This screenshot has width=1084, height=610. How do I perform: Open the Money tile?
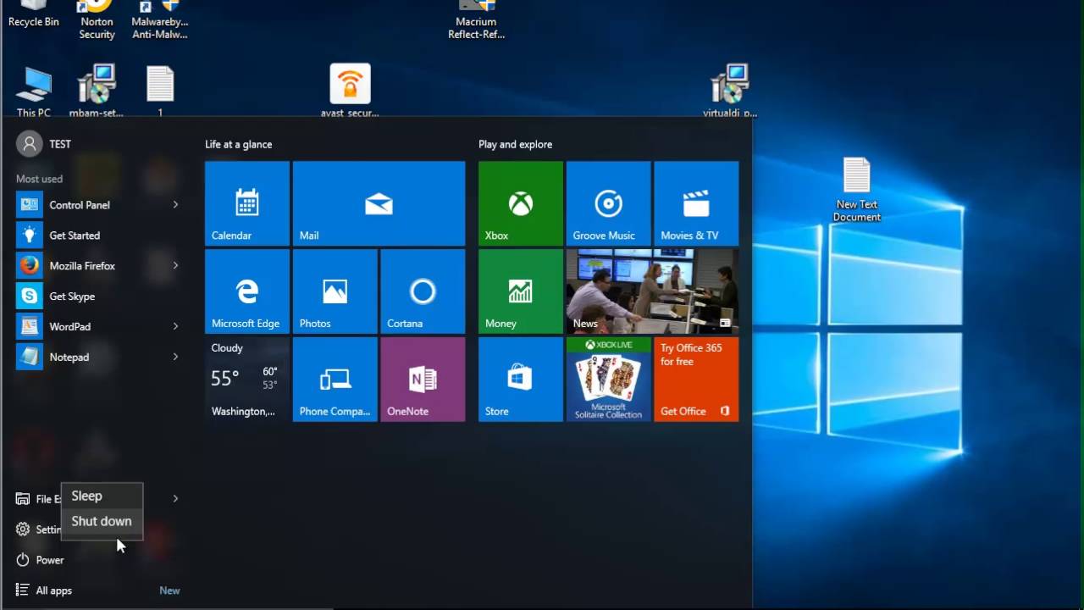[x=520, y=291]
